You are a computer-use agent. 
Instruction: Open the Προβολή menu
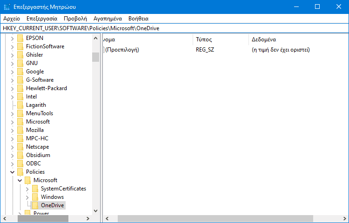[75, 19]
